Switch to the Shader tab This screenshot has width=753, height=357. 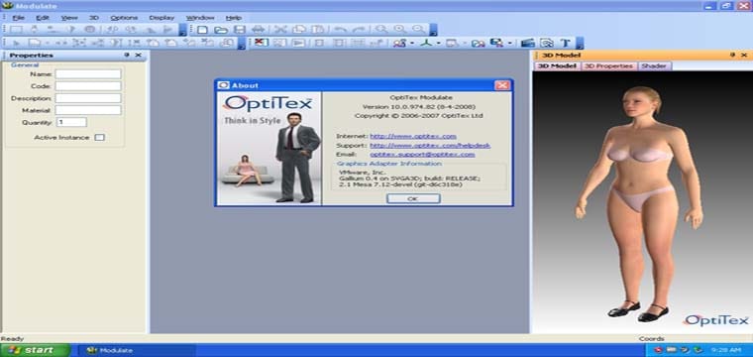pos(654,65)
